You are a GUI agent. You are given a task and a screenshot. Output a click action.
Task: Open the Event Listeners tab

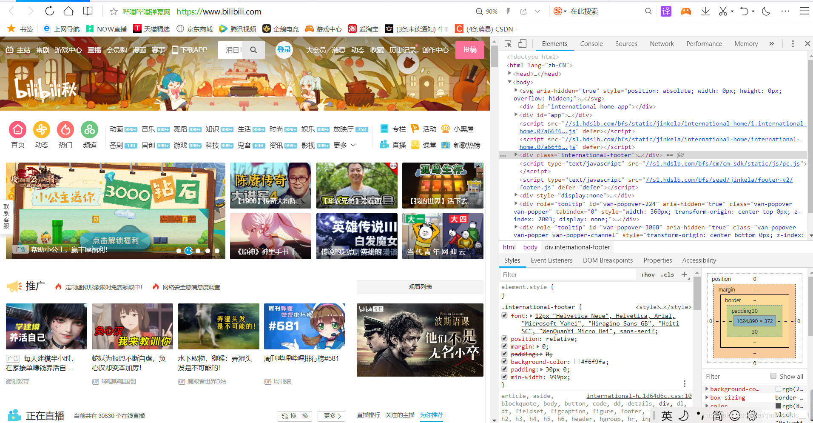coord(551,260)
